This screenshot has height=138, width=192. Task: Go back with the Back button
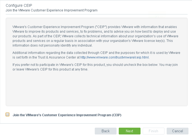coord(106,131)
